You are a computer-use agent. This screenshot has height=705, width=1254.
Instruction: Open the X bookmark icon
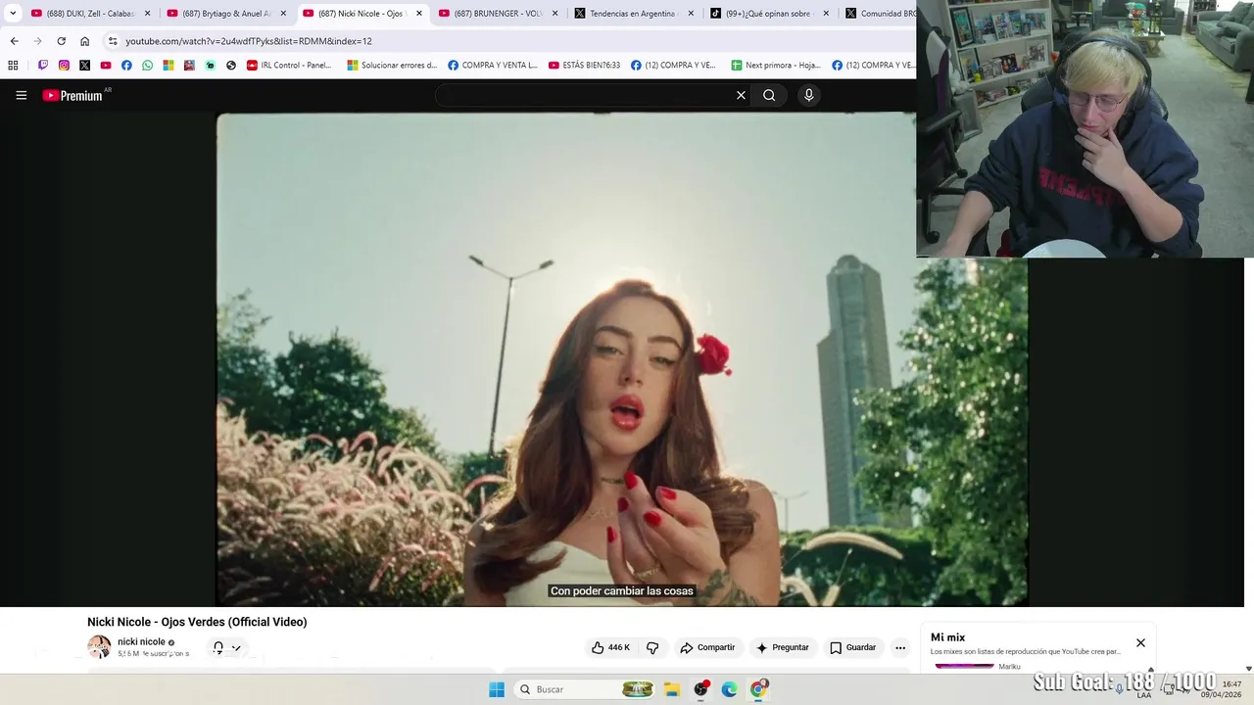tap(84, 66)
